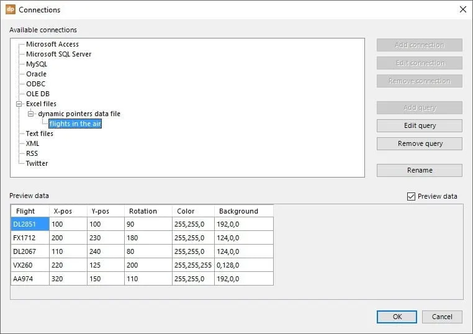The height and width of the screenshot is (334, 473).
Task: Click the Flight column header
Action: click(30, 211)
